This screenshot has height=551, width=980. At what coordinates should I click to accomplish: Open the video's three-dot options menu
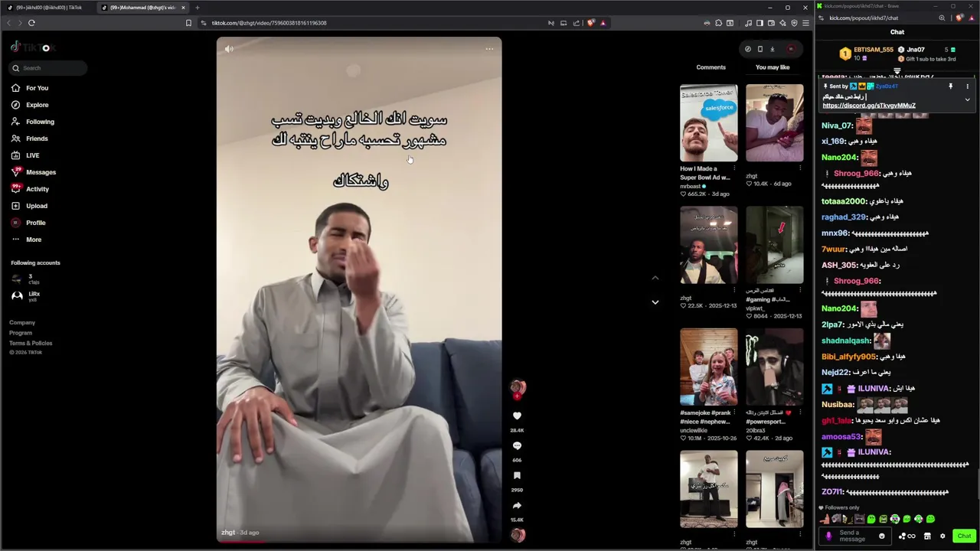tap(489, 49)
